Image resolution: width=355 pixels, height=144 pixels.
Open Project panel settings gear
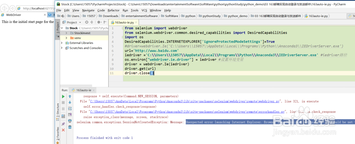[x=99, y=22]
